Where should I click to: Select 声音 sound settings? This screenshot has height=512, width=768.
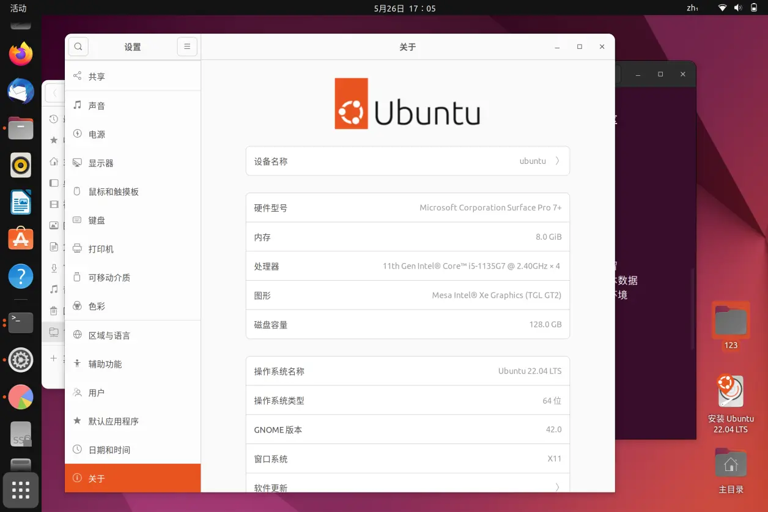coord(133,106)
